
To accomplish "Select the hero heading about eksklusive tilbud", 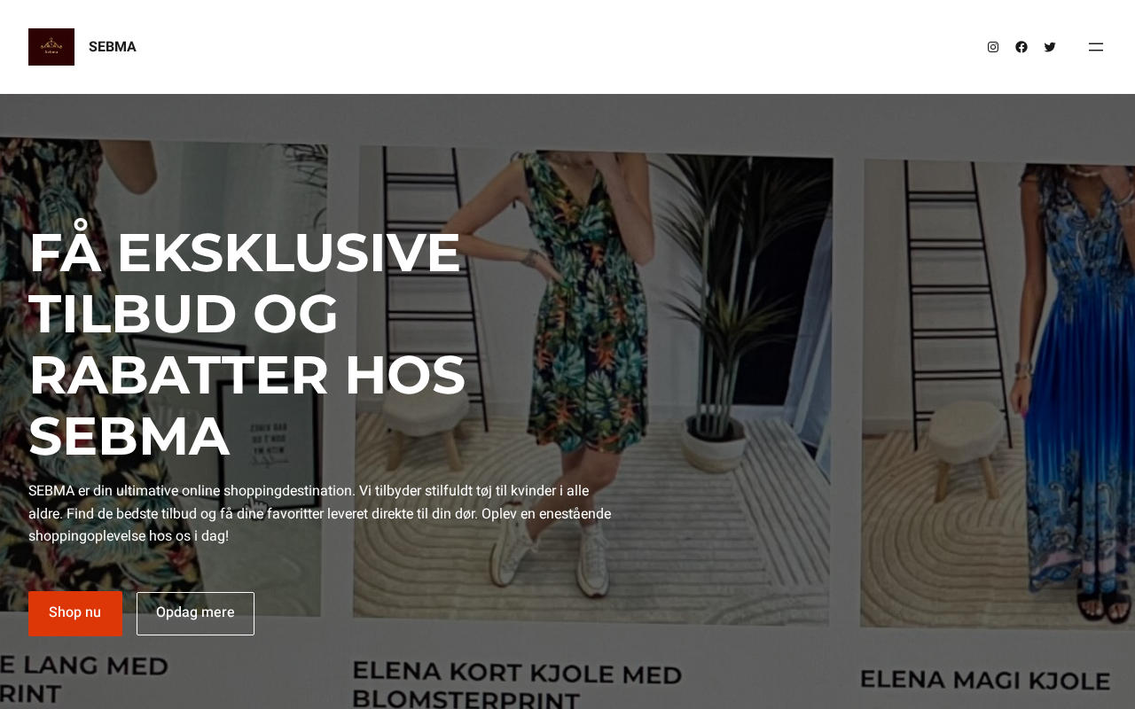I will (247, 344).
